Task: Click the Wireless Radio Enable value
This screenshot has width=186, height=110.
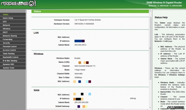Action: pyautogui.click(x=77, y=58)
